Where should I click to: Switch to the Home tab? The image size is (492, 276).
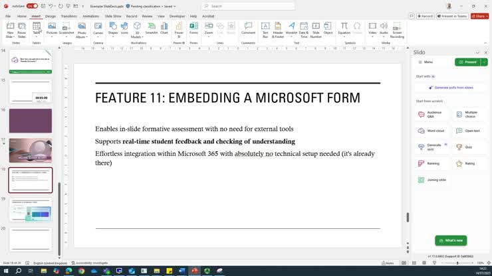click(x=22, y=16)
